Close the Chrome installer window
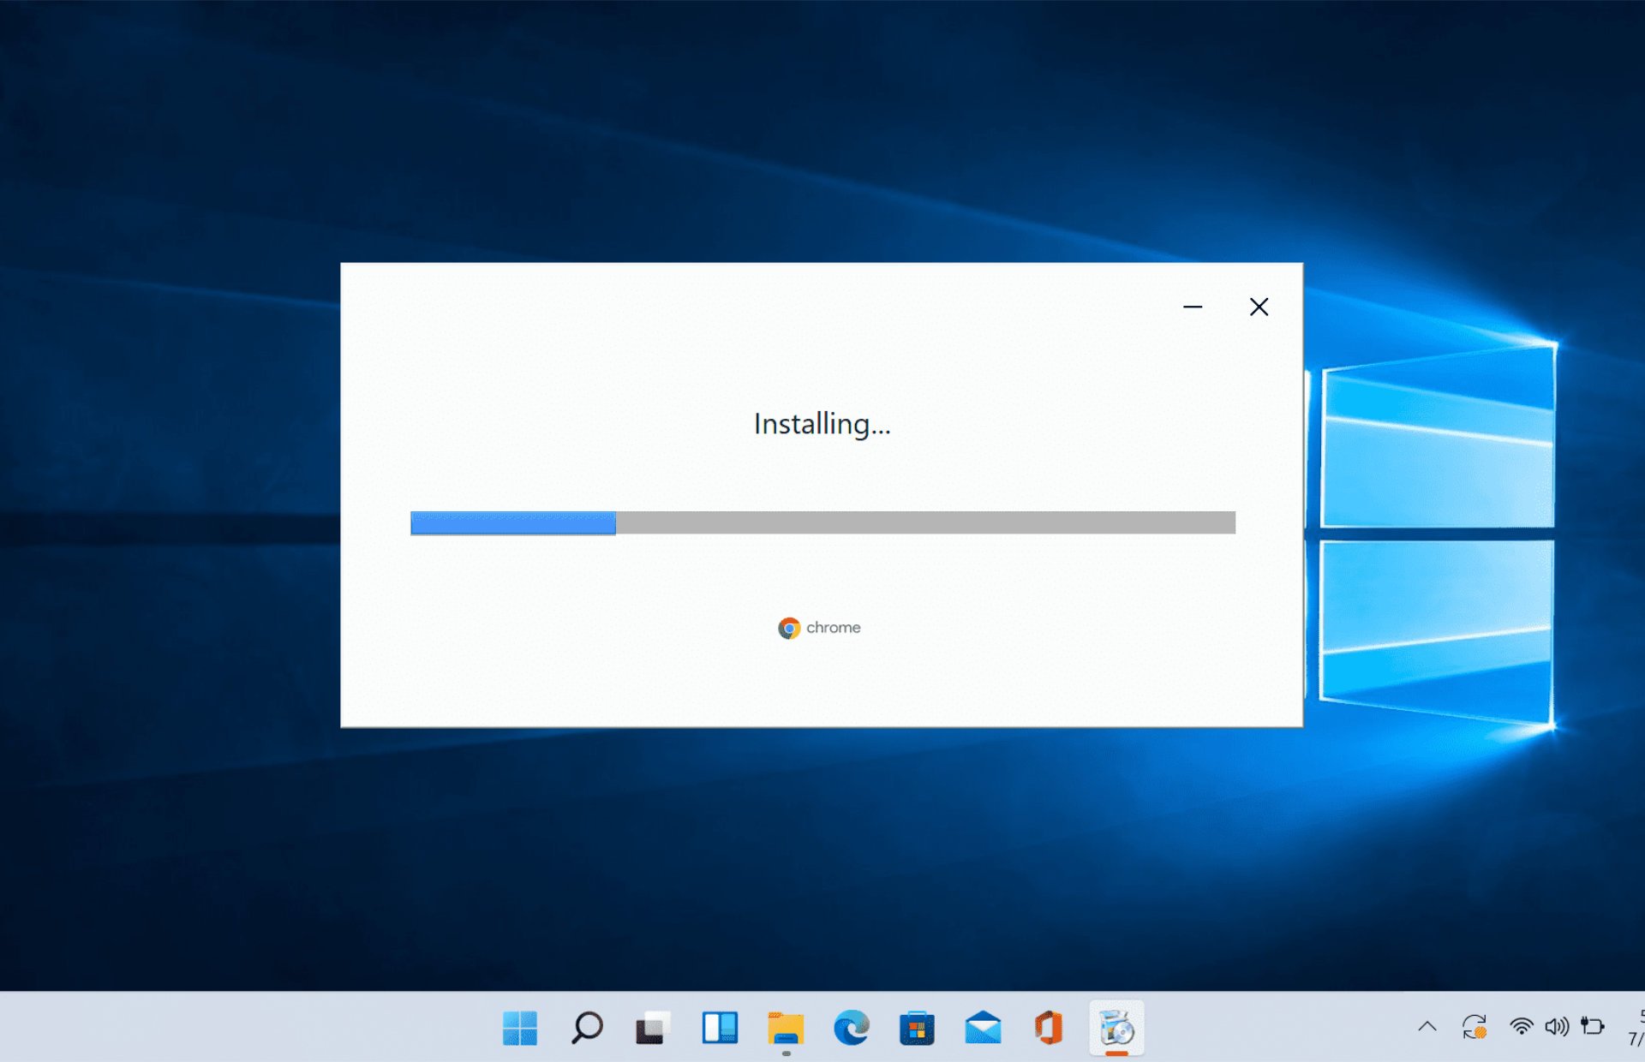The width and height of the screenshot is (1645, 1062). pyautogui.click(x=1259, y=307)
